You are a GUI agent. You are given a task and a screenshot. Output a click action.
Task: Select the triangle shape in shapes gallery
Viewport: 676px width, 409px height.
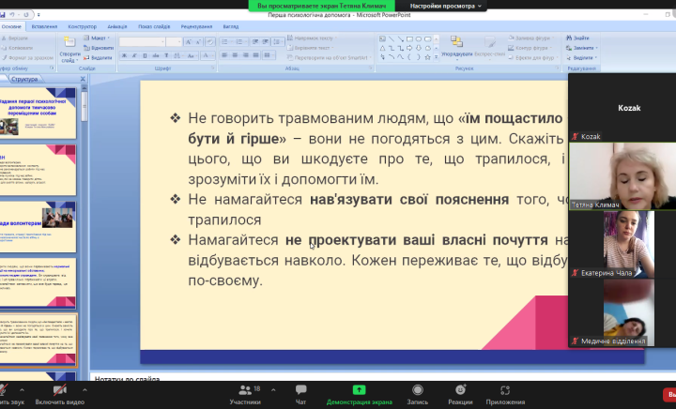382,48
